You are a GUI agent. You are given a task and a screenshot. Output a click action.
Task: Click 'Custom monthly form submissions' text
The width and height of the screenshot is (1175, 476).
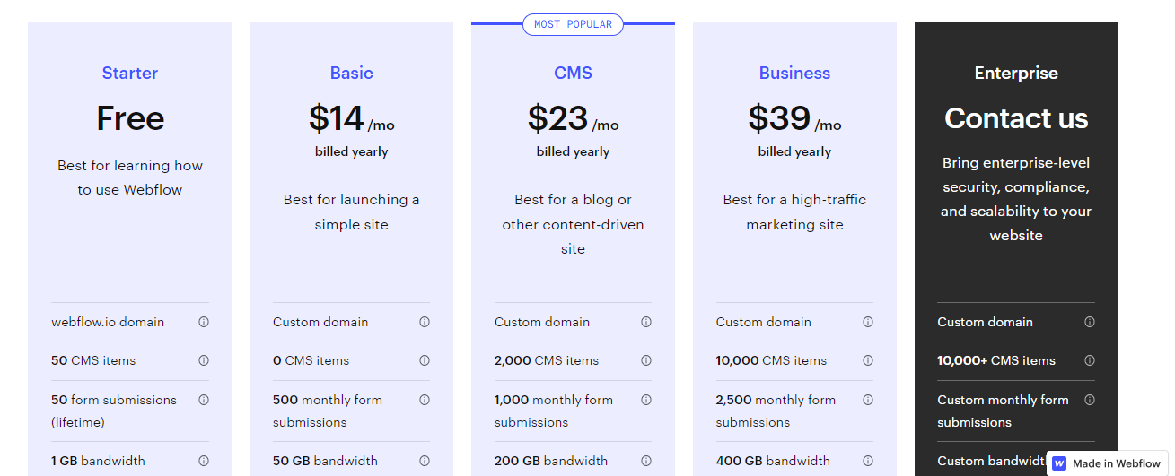(1004, 411)
